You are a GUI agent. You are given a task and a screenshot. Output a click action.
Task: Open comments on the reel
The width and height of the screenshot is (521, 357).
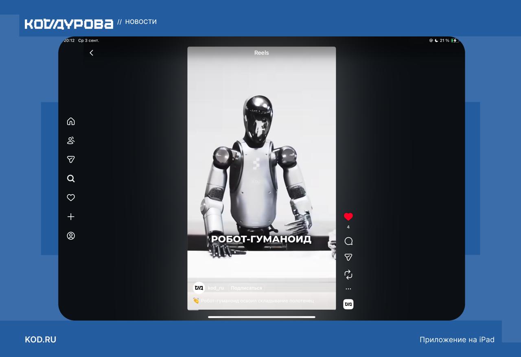point(348,241)
